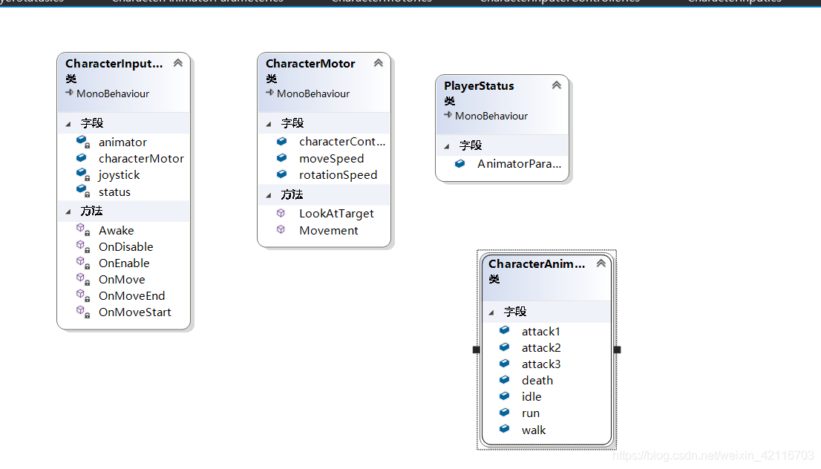This screenshot has width=821, height=469.
Task: Click the animator private field icon
Action: [x=82, y=141]
